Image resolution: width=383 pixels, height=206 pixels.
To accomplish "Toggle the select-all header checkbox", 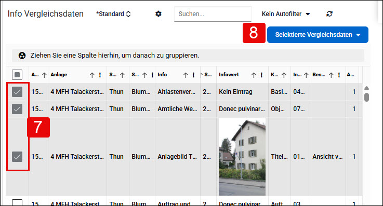I will 17,75.
